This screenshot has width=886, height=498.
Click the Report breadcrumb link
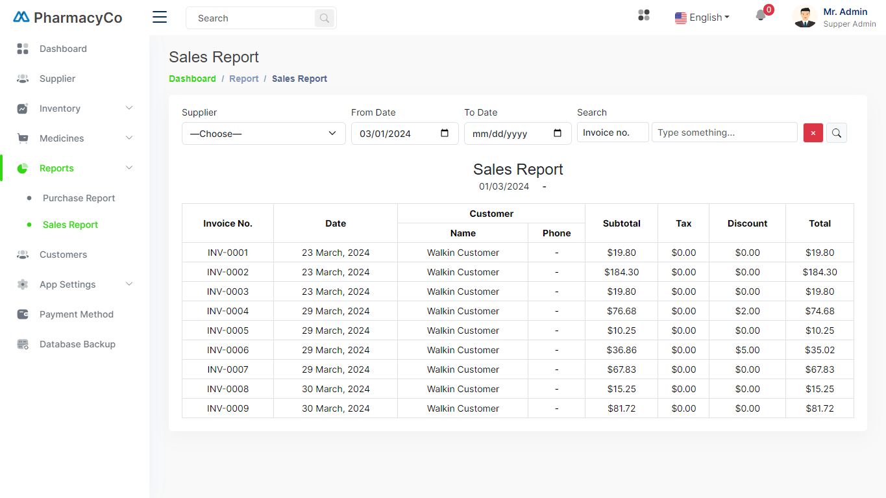coord(243,79)
